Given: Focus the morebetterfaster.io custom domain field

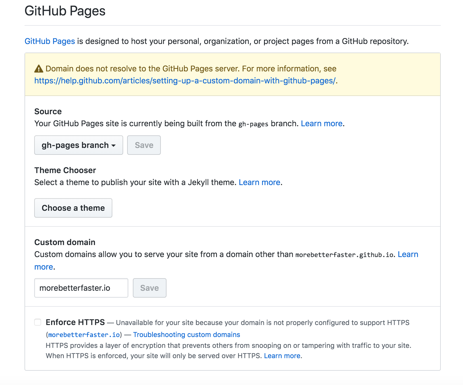Looking at the screenshot, I should (81, 288).
